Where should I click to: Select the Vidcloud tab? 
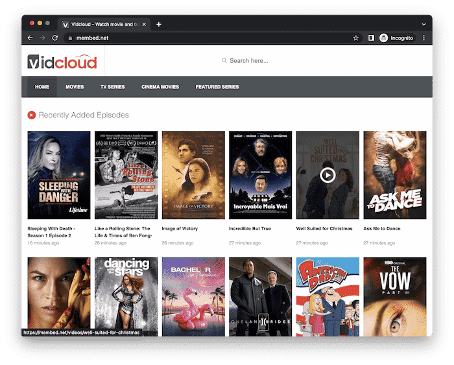click(x=104, y=25)
